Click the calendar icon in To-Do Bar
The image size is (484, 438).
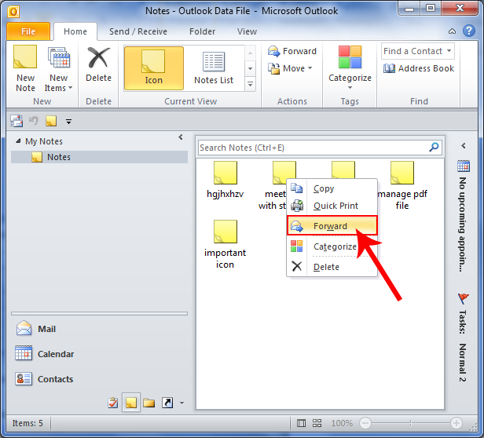coord(464,166)
